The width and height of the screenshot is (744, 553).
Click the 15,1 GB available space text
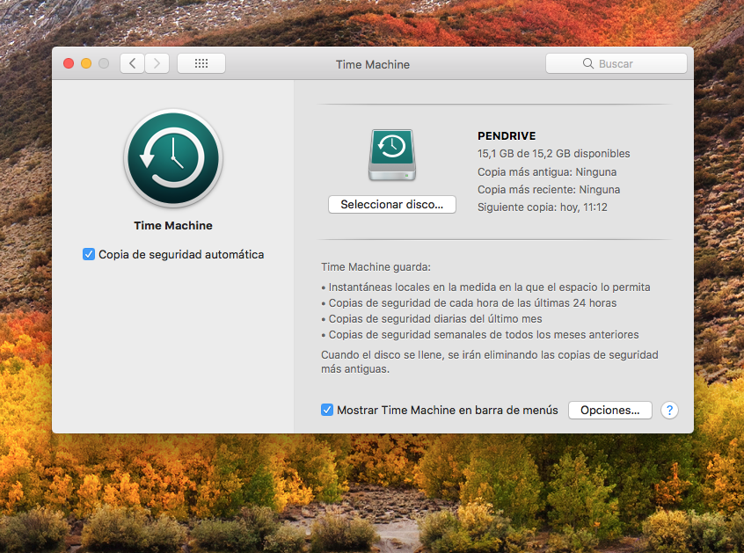point(553,154)
